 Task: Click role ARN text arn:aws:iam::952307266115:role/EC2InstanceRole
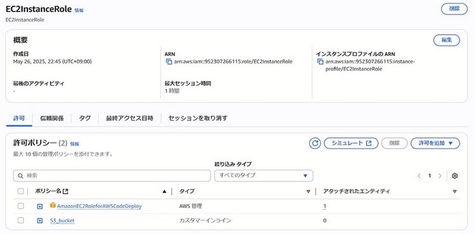point(233,62)
